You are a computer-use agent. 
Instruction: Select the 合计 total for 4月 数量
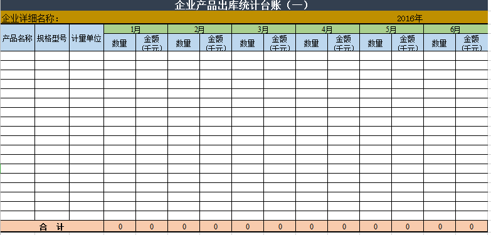[x=312, y=227]
